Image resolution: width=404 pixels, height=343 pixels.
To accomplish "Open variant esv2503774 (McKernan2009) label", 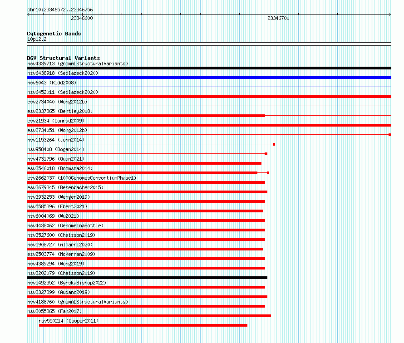I will click(61, 254).
